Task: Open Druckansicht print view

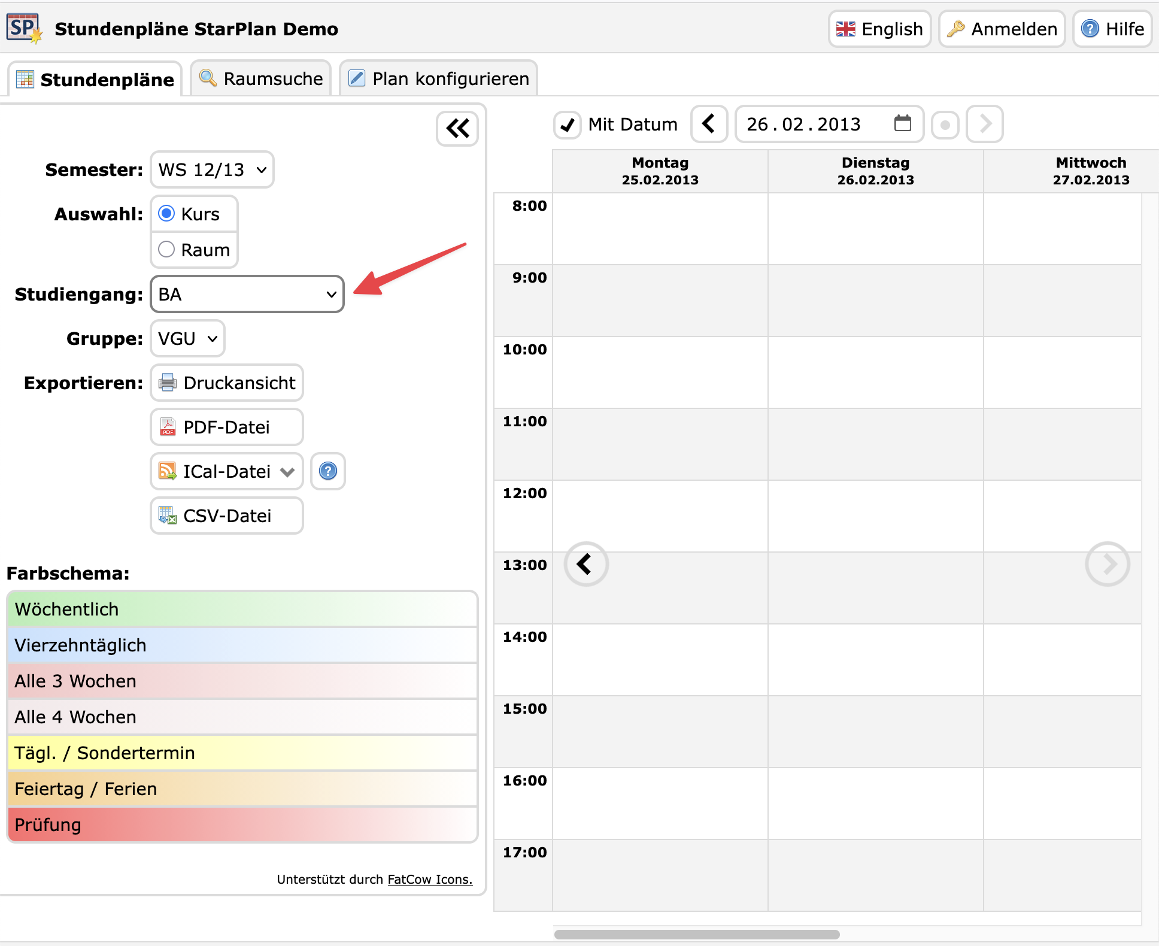Action: pos(227,383)
